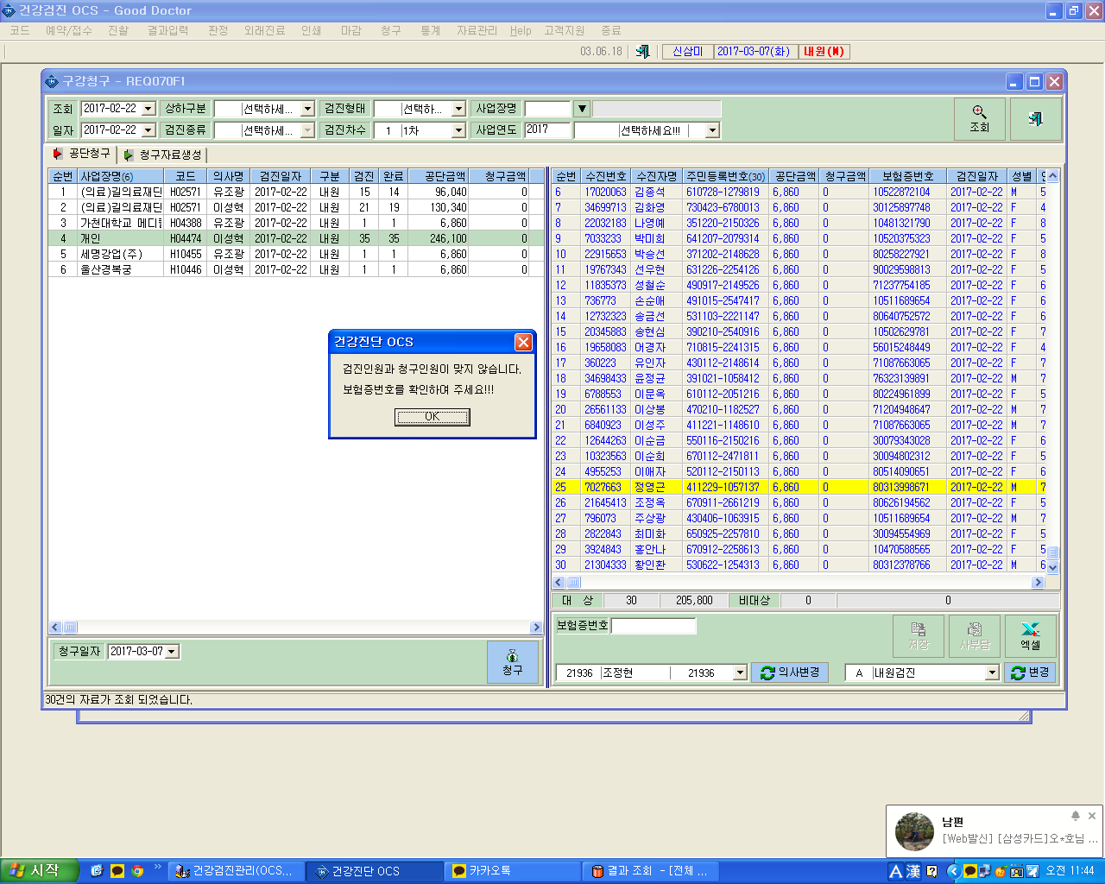The width and height of the screenshot is (1105, 884).
Task: Click the exit door icon beside 조회
Action: [1035, 119]
